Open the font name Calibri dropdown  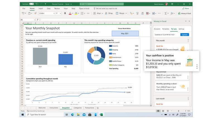point(54,13)
